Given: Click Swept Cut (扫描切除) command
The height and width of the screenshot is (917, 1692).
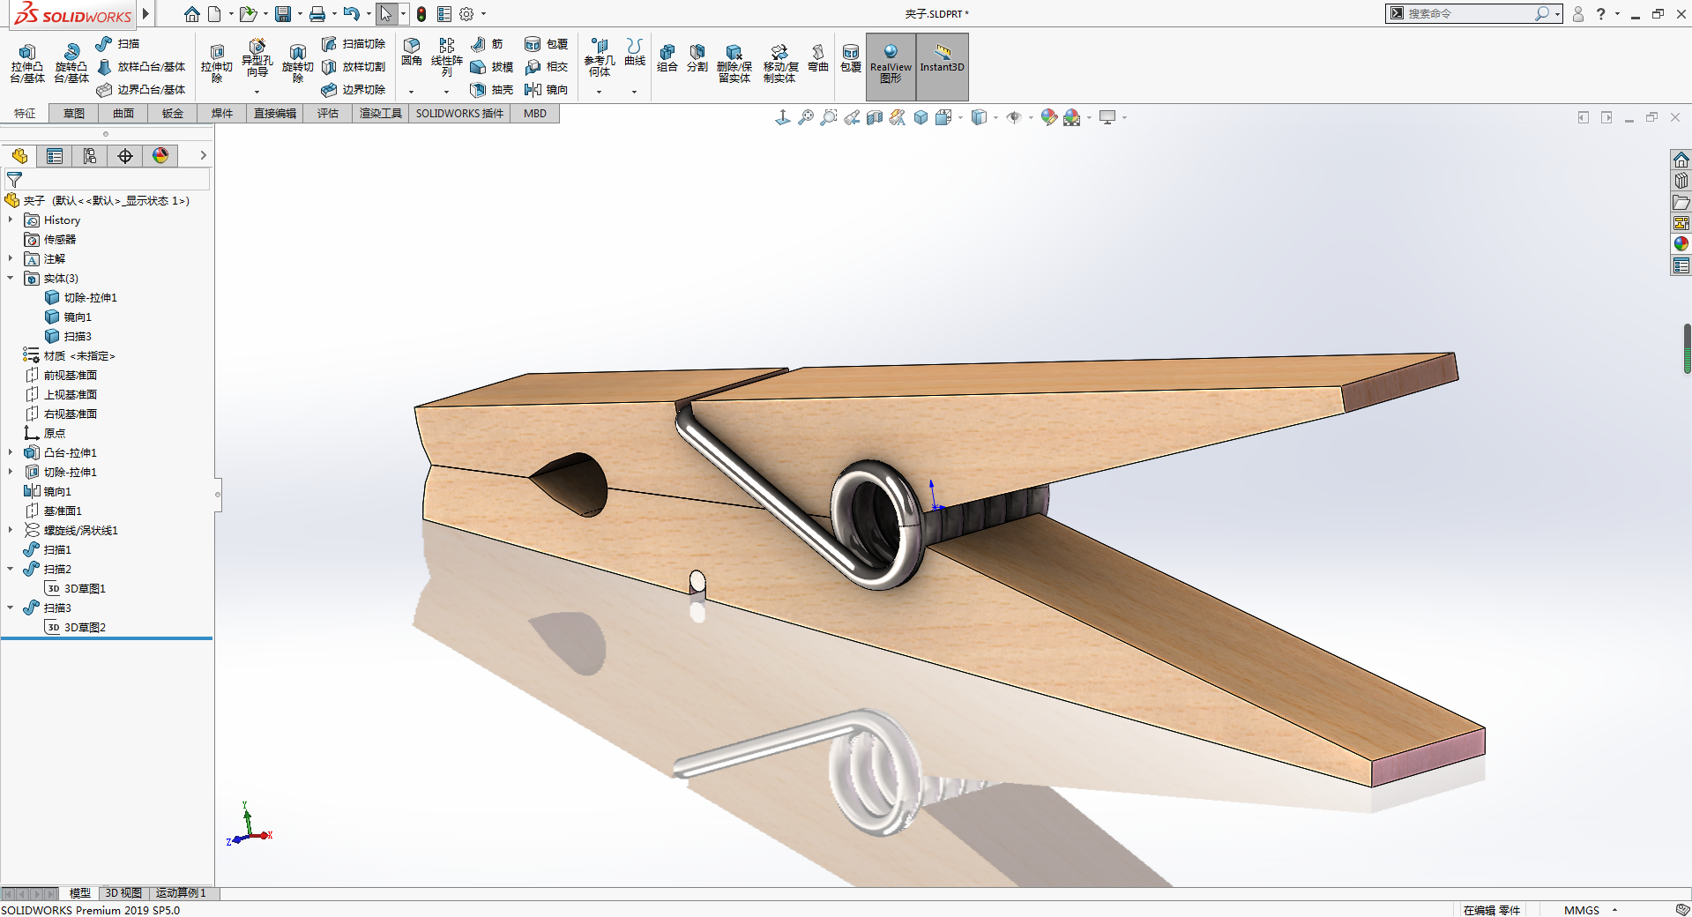Looking at the screenshot, I should point(354,43).
